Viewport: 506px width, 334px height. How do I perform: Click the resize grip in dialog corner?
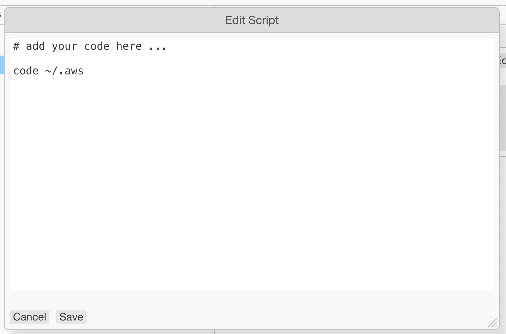[493, 323]
